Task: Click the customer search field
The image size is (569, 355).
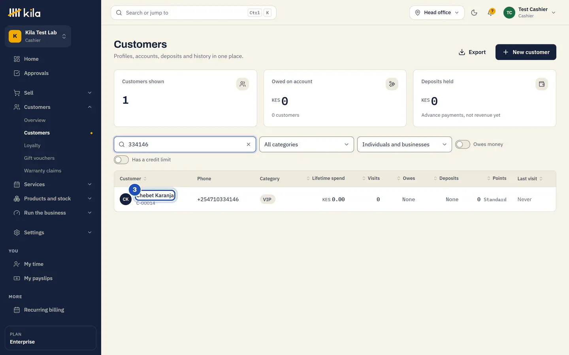Action: 185,144
